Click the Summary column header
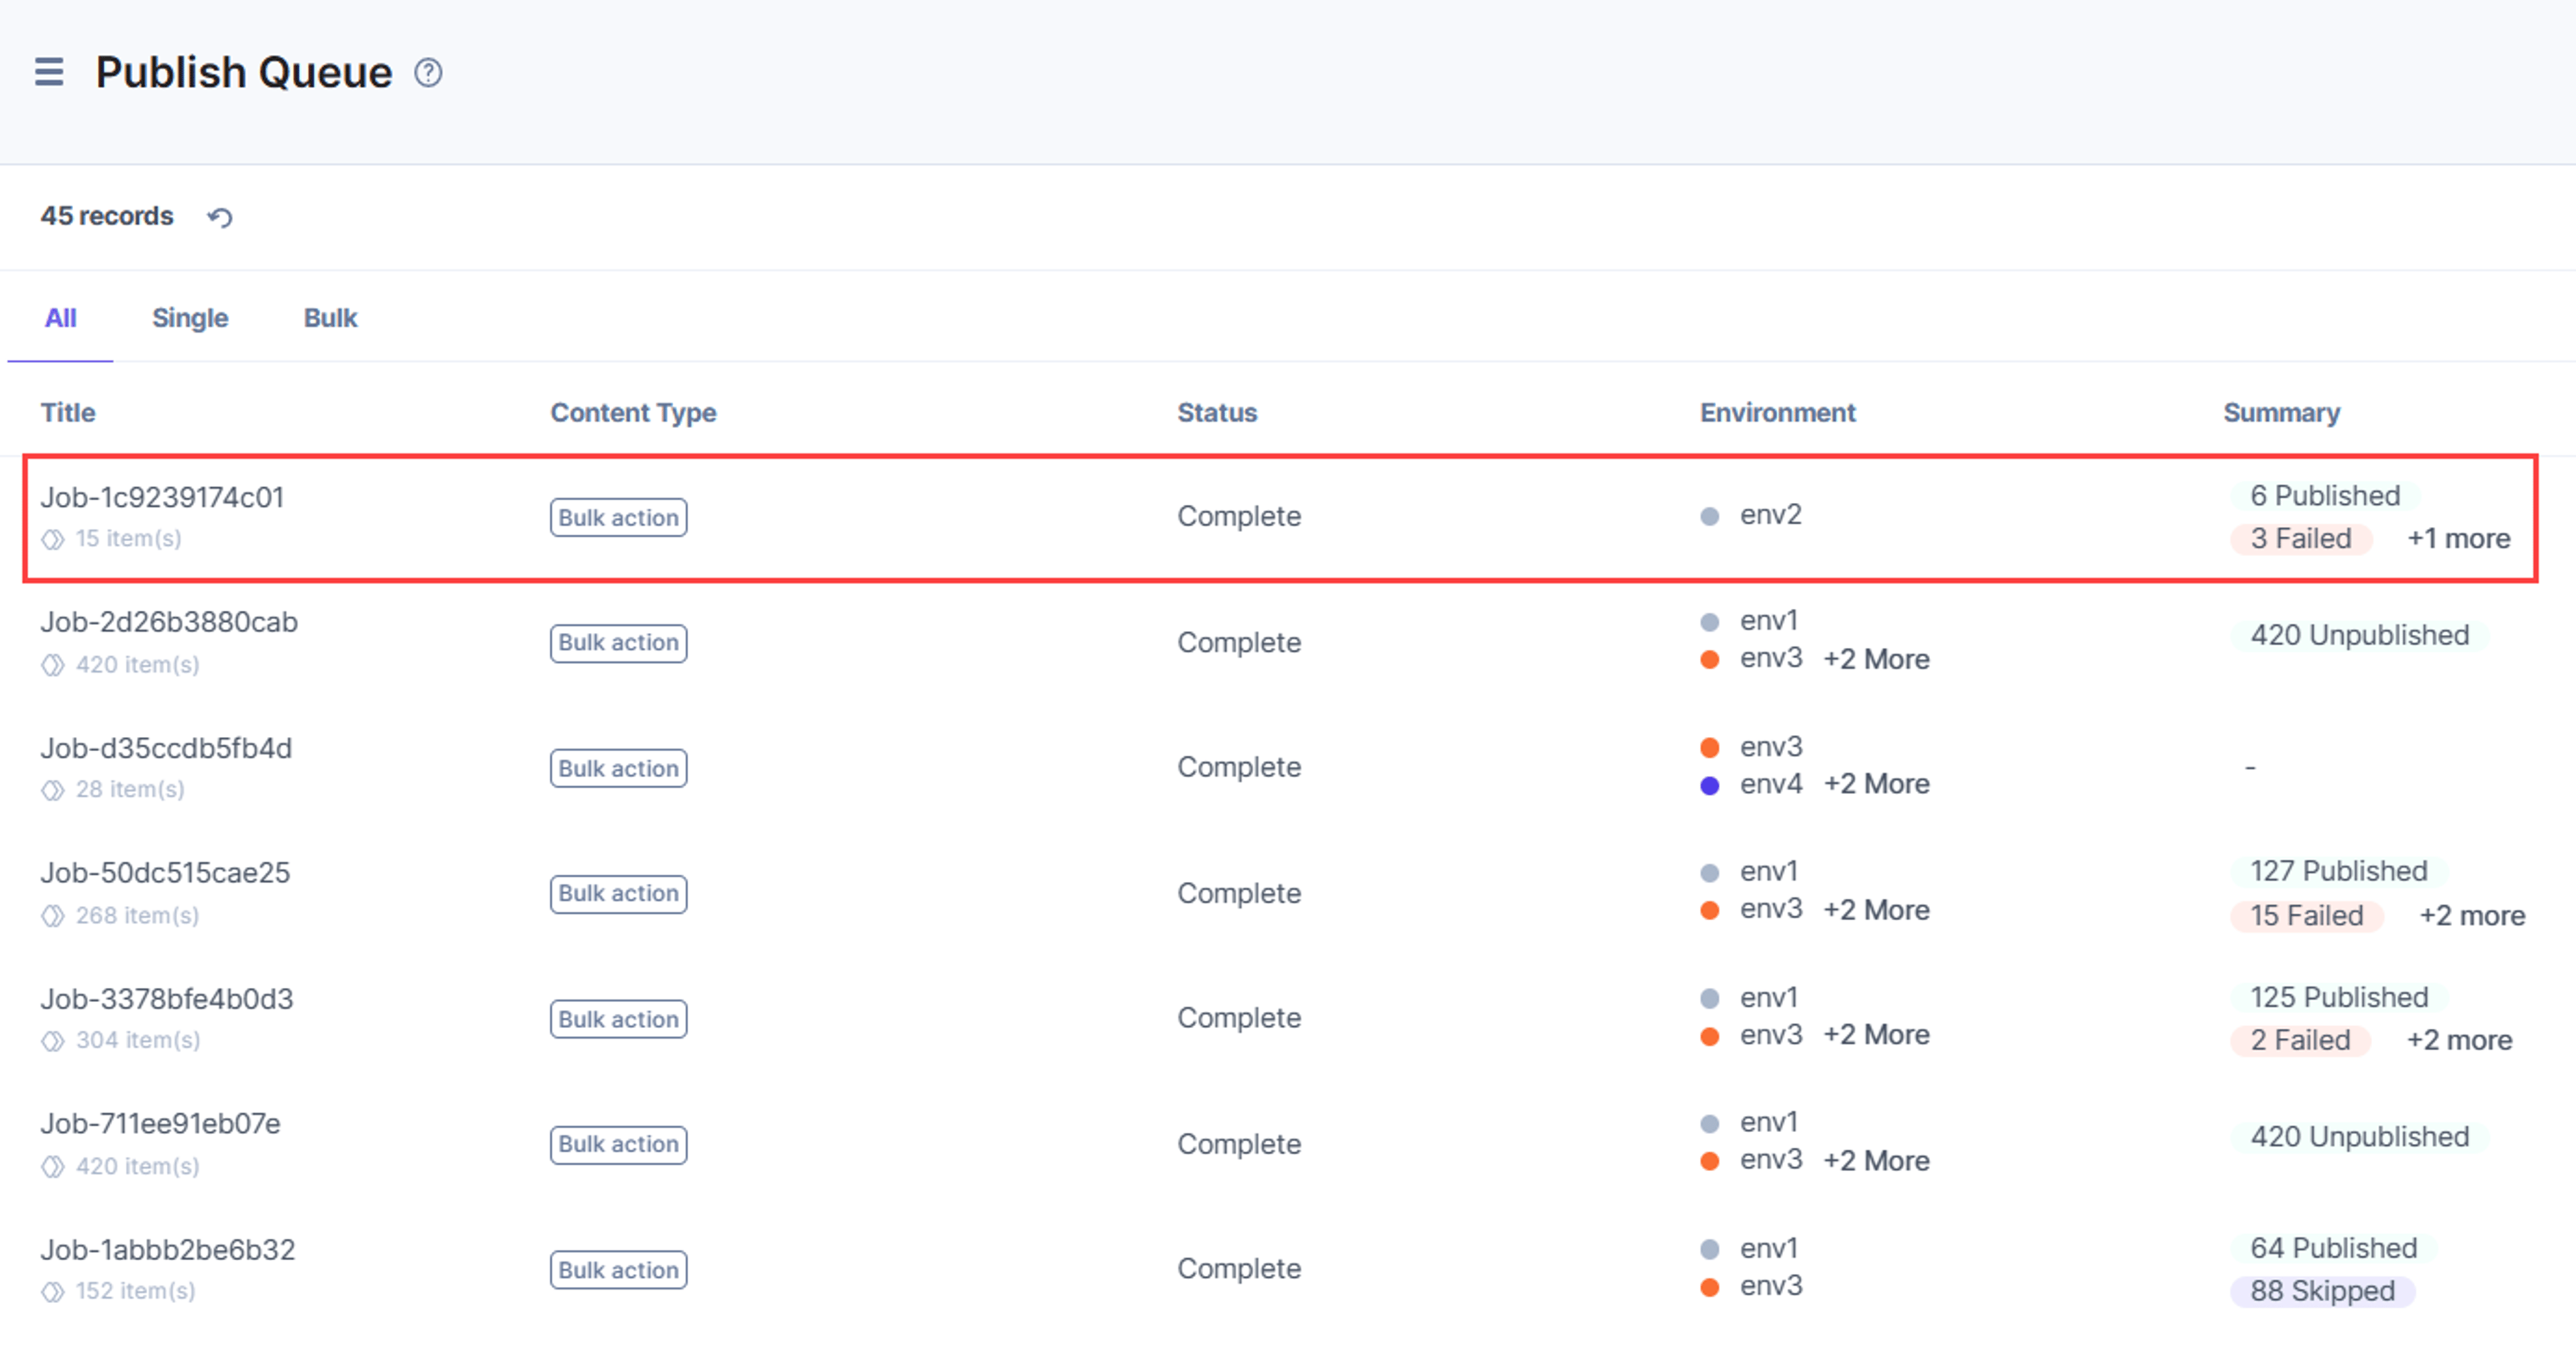2576x1360 pixels. (x=2281, y=413)
